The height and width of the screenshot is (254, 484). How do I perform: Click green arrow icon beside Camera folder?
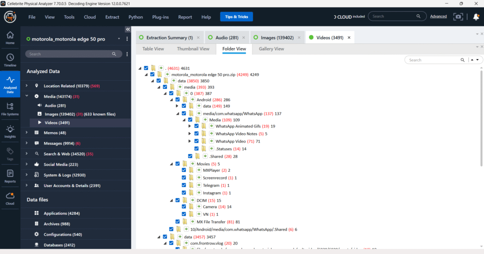tap(199, 206)
